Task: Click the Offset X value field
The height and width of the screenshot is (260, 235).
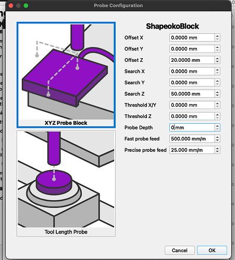Action: click(x=192, y=37)
